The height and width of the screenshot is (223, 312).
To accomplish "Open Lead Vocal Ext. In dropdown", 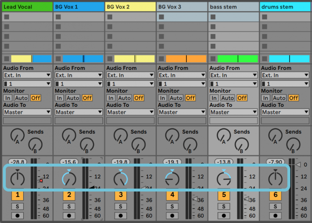I will (27, 75).
